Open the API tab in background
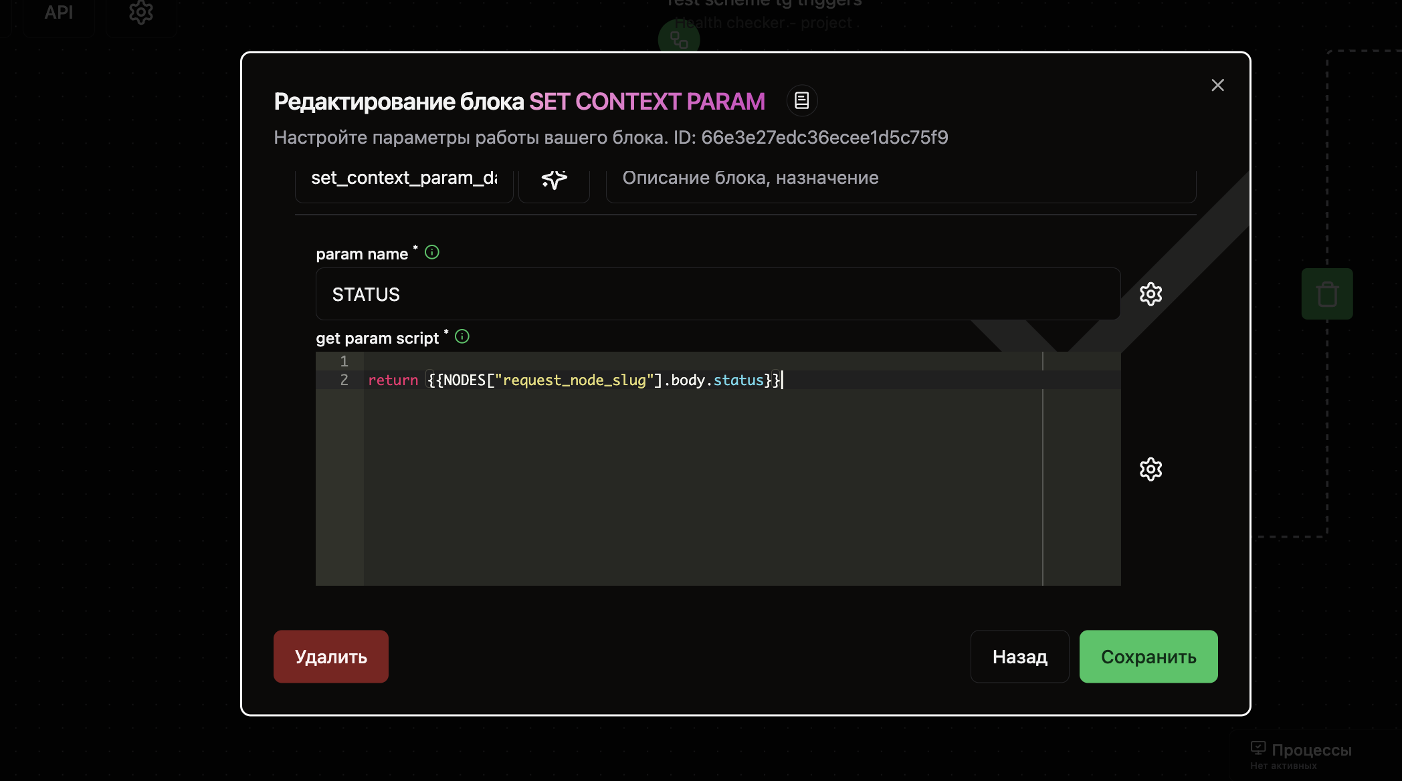 59,13
